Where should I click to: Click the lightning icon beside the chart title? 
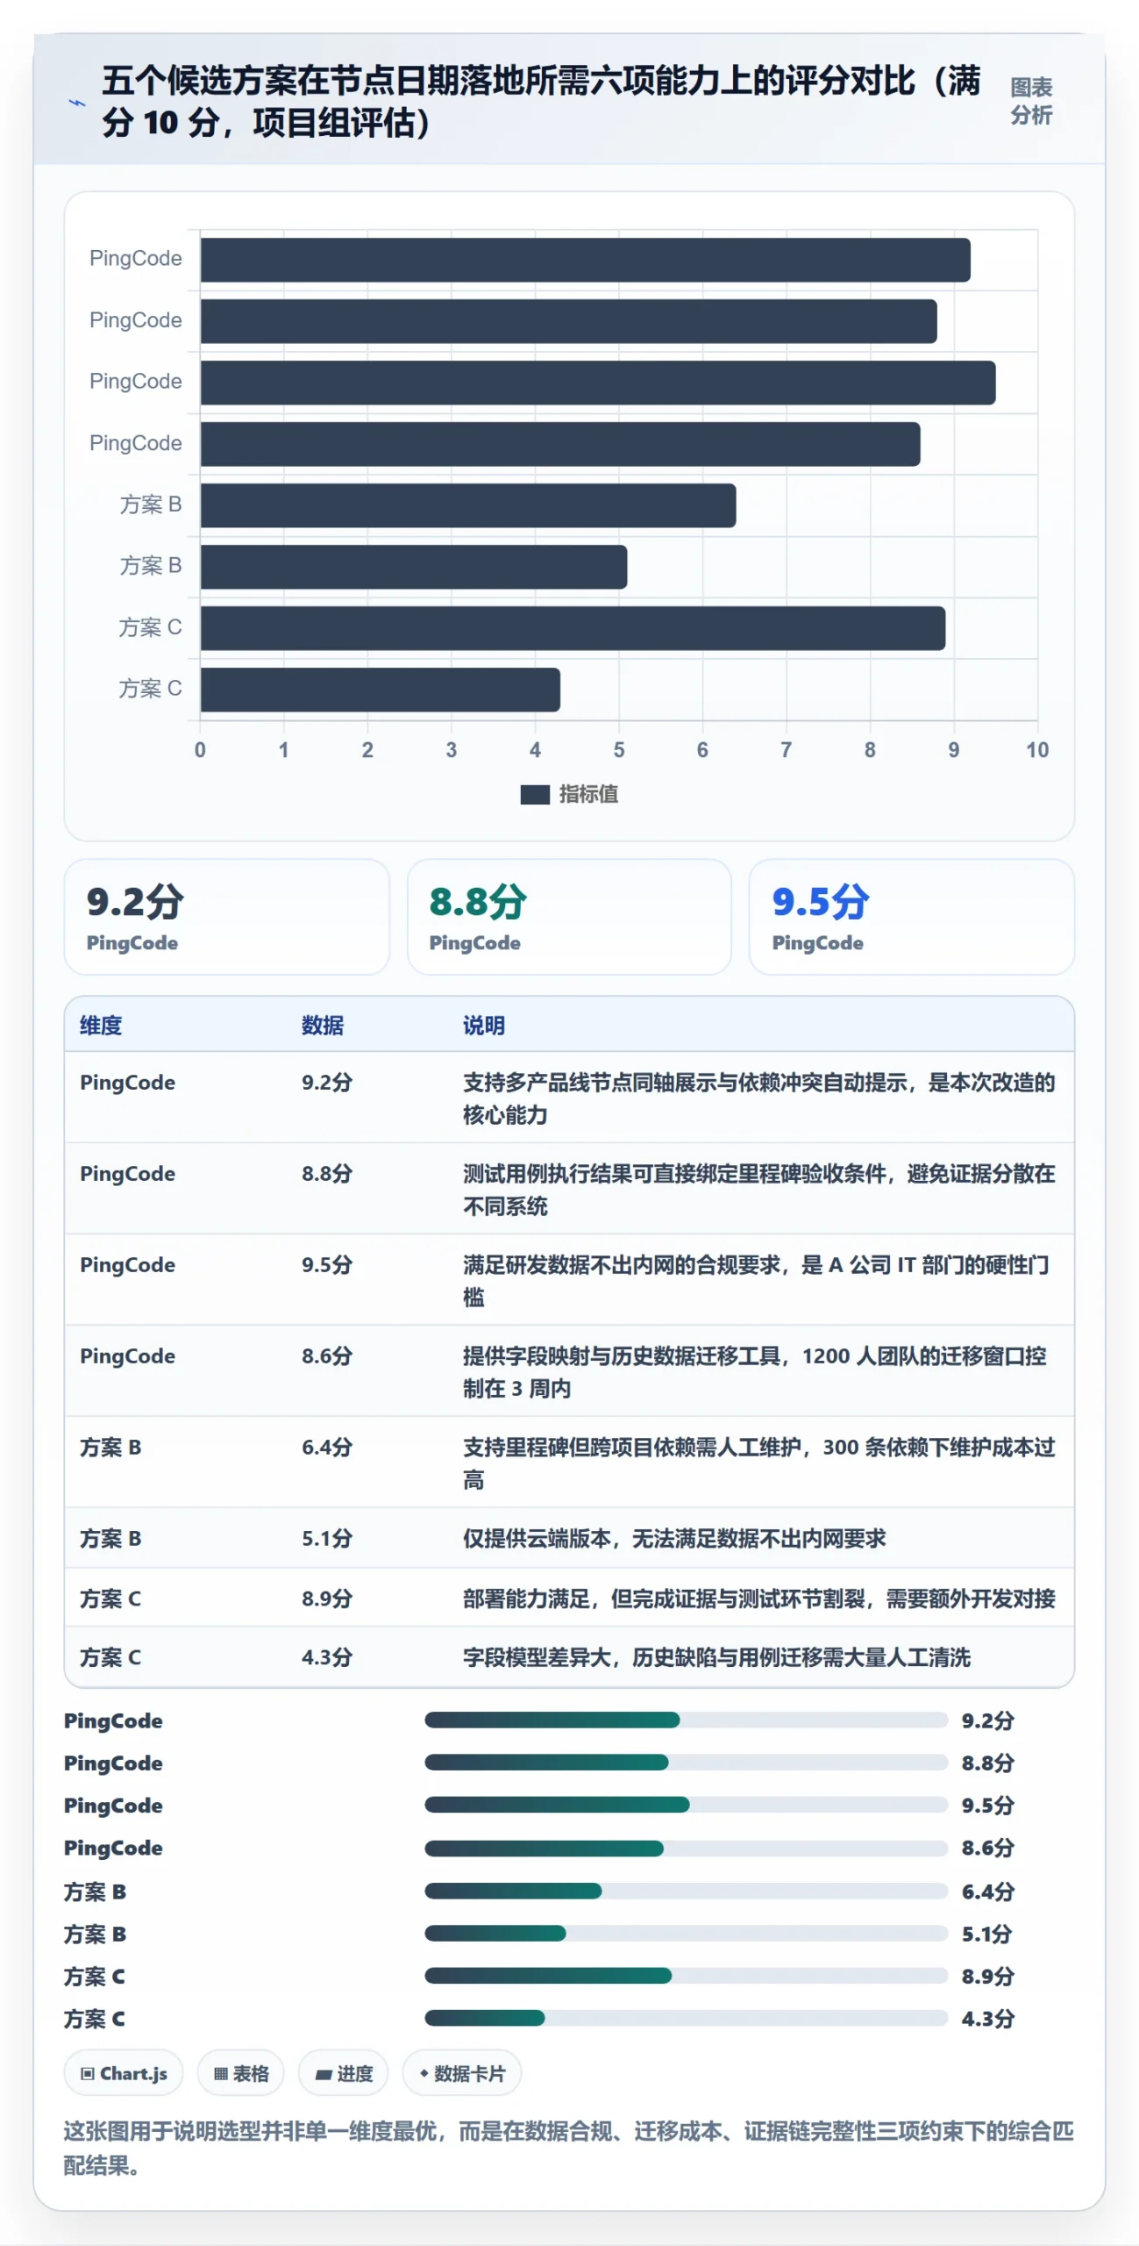tap(77, 103)
